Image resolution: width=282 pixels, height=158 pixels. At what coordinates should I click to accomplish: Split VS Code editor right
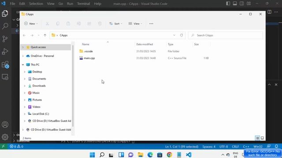[269, 12]
